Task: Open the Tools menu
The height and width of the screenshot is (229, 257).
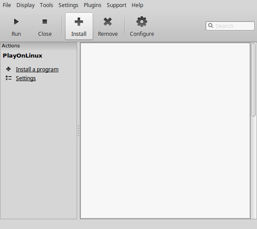Action: point(47,5)
